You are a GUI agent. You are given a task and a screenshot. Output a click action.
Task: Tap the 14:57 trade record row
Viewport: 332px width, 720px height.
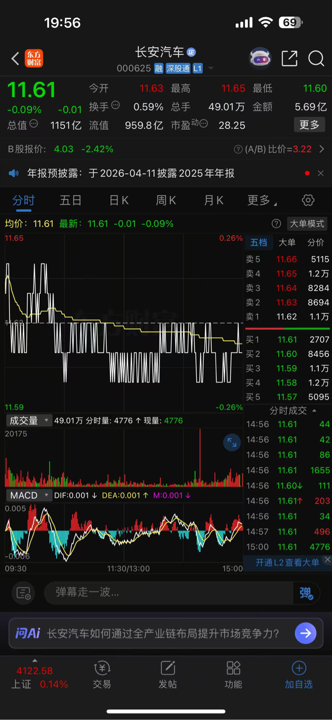pyautogui.click(x=287, y=531)
